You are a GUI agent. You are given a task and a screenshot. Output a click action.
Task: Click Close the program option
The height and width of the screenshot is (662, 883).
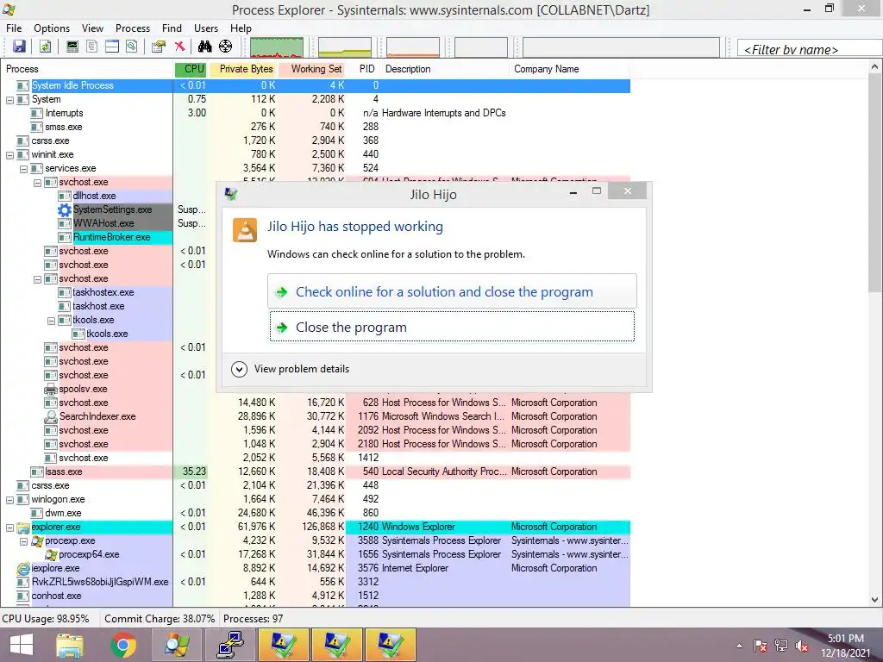(x=452, y=327)
